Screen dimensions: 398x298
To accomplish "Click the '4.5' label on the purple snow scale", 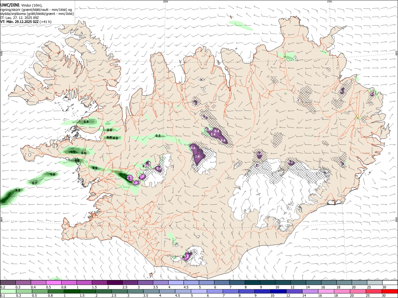I will [x=186, y=287].
